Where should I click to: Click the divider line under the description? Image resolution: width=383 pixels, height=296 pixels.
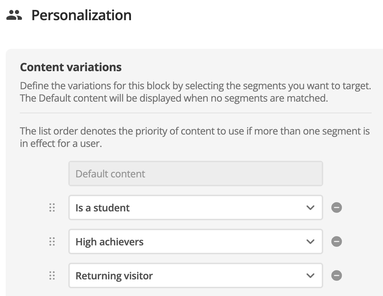point(196,113)
